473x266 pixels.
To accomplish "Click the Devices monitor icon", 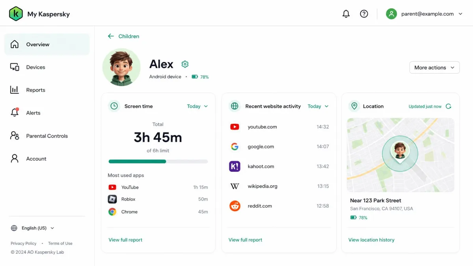I will pos(15,67).
